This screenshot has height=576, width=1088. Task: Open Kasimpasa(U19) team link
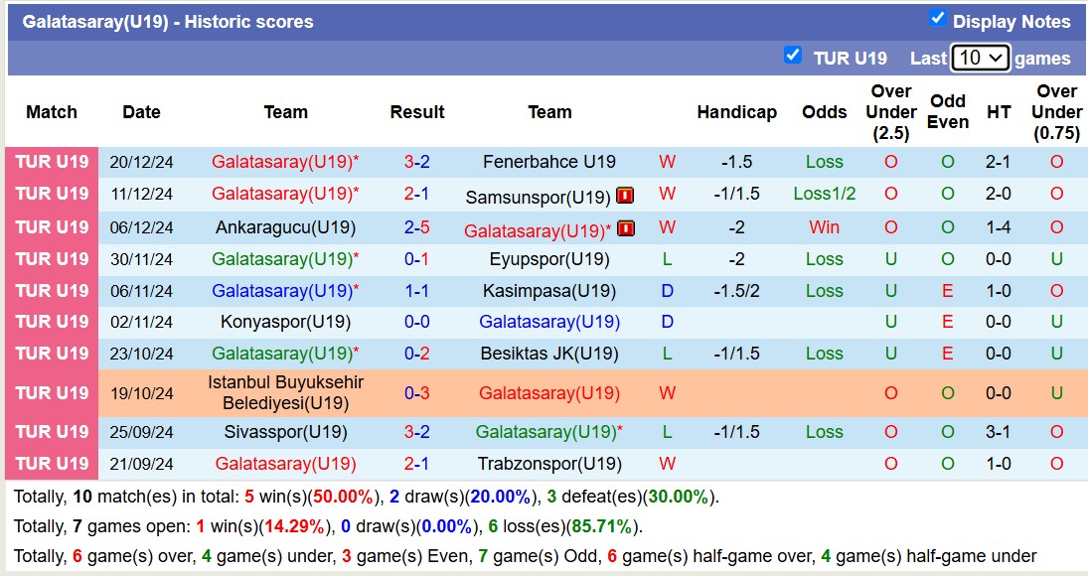click(549, 291)
